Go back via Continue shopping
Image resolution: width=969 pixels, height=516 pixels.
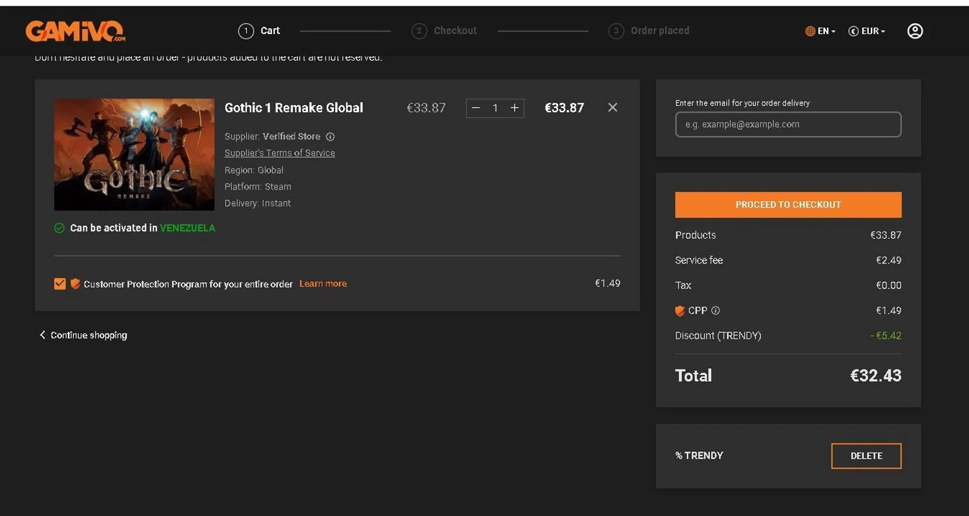(x=83, y=335)
